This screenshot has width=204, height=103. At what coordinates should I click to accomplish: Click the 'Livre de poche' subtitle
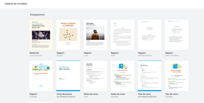[x=36, y=56]
